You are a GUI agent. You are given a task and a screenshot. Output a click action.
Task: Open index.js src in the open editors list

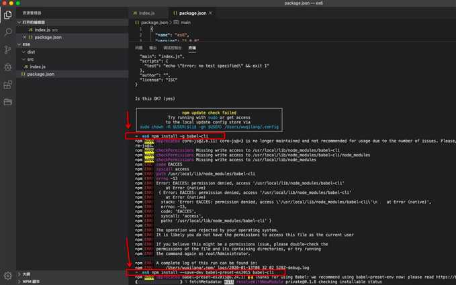73,30
